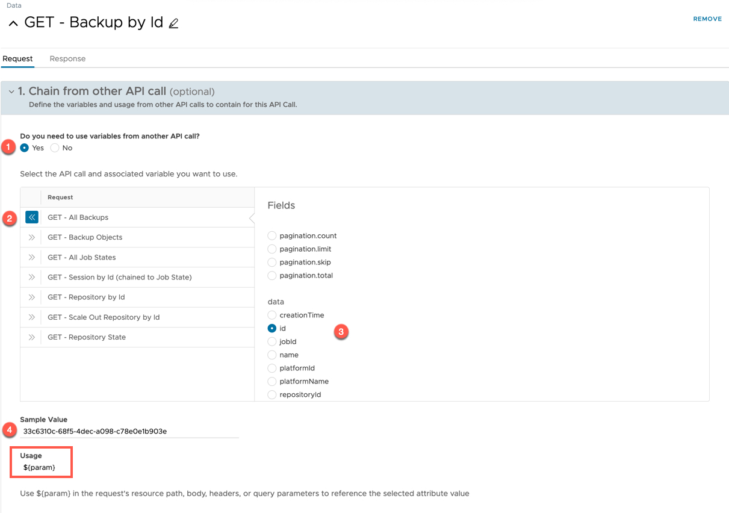Image resolution: width=729 pixels, height=513 pixels.
Task: Select the platformId field
Action: [272, 368]
